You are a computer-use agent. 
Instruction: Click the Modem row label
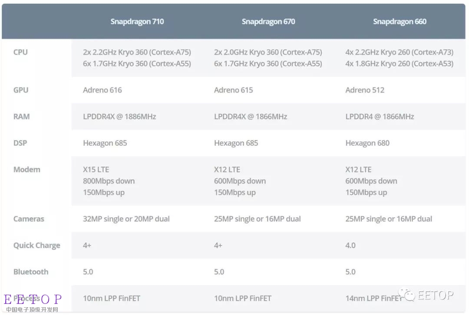(26, 170)
